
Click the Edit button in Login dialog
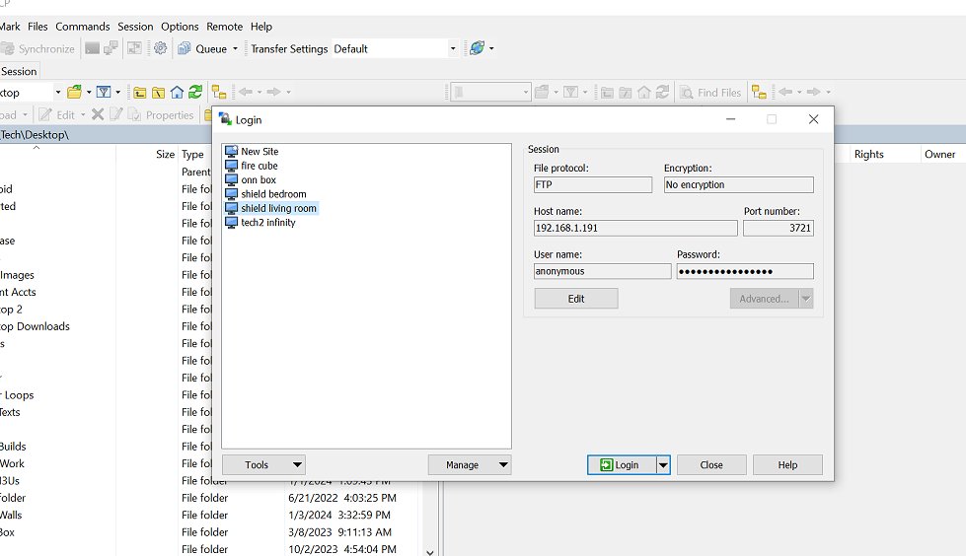point(576,299)
